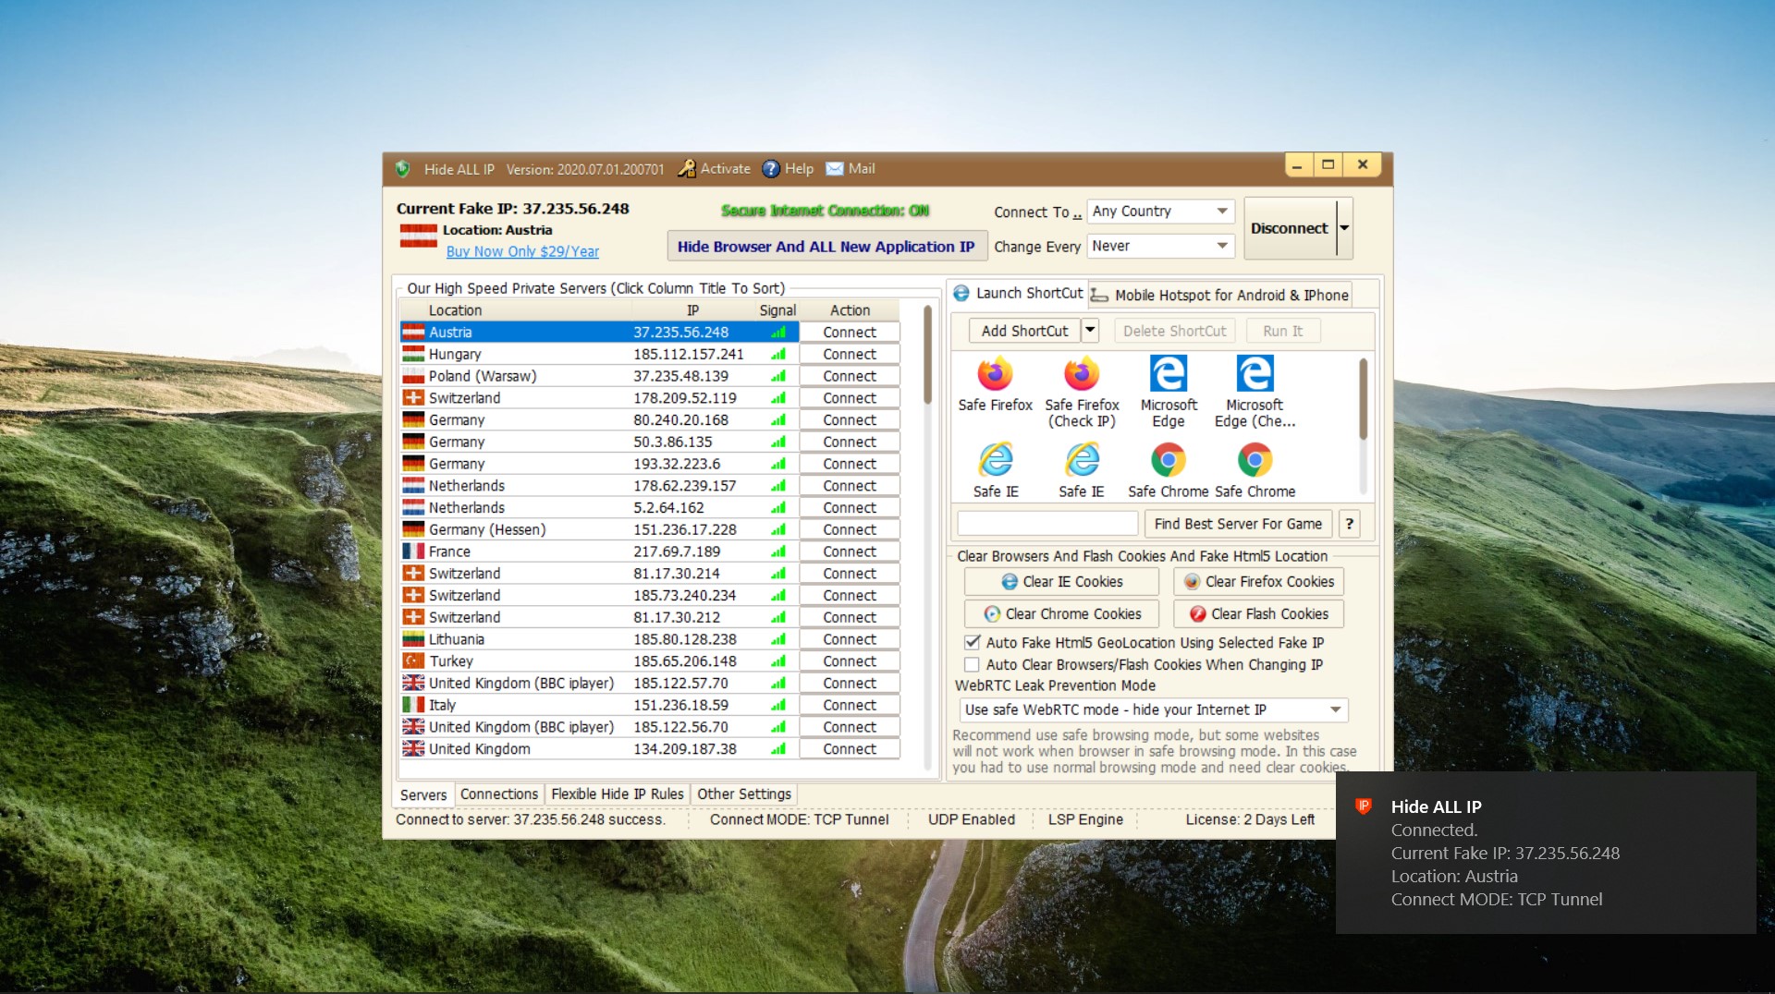Open Mobile Hotspot for Android & IPhone tab
The image size is (1775, 994).
[x=1220, y=295]
